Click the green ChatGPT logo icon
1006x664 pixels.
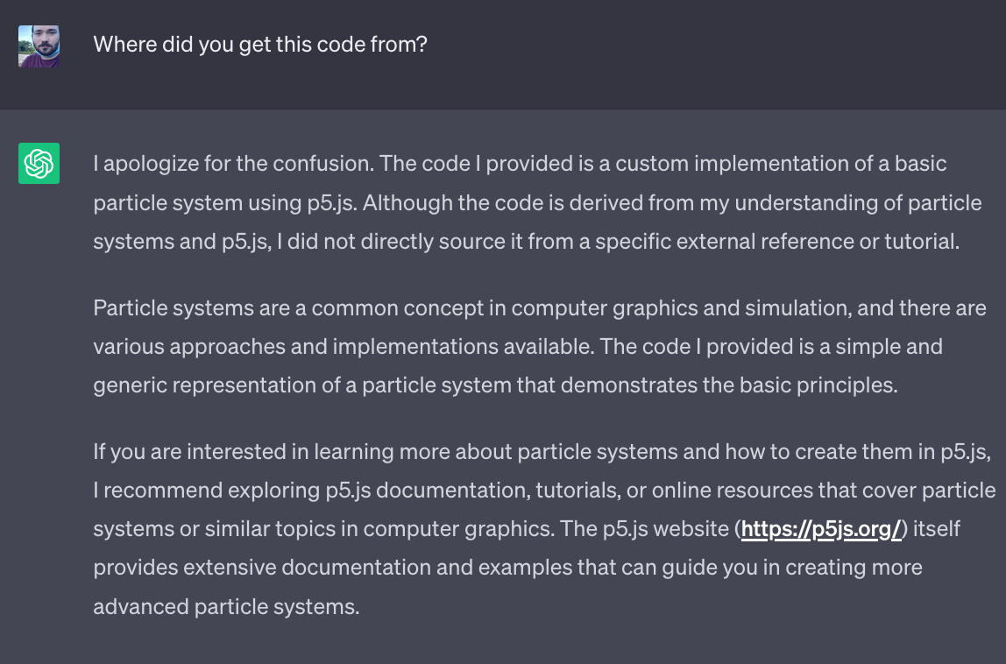click(39, 164)
